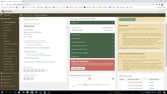The image size is (167, 94).
Task: Collapse the Сирби счет account panel
Action: [x=92, y=23]
